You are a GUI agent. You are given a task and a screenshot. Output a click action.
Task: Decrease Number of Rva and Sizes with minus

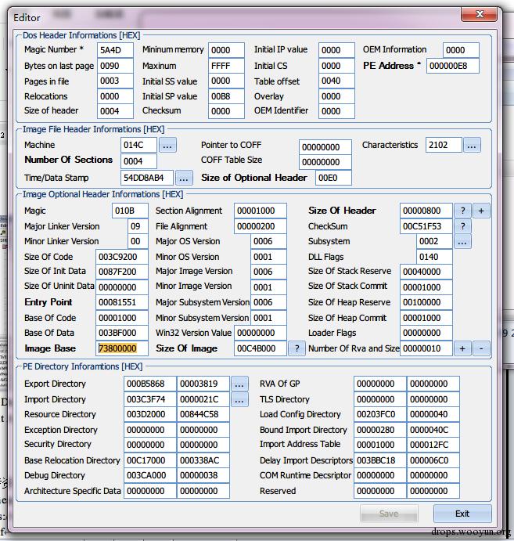click(x=481, y=348)
